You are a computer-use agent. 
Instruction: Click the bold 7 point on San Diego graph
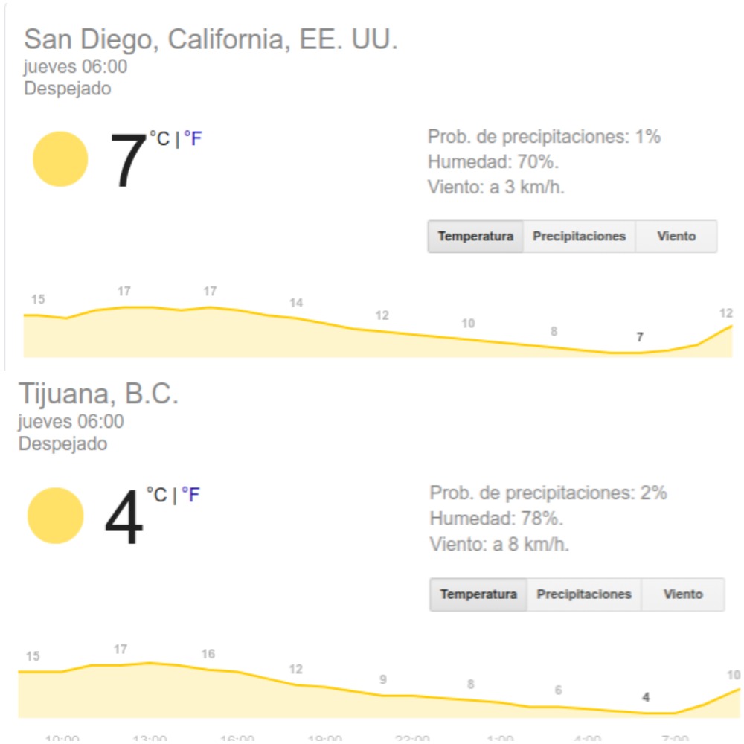tap(640, 338)
